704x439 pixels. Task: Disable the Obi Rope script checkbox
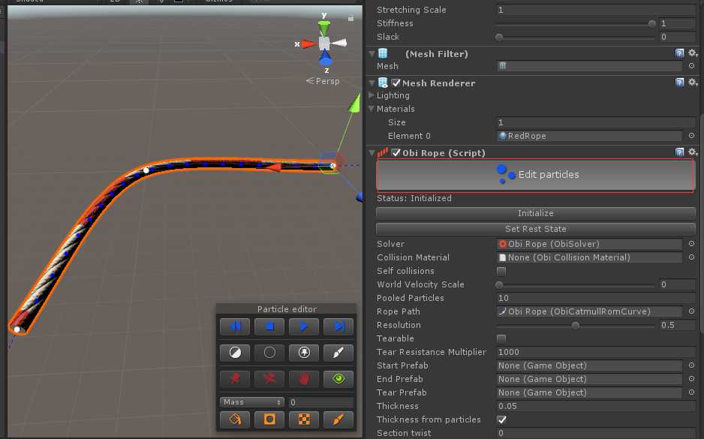pos(396,152)
